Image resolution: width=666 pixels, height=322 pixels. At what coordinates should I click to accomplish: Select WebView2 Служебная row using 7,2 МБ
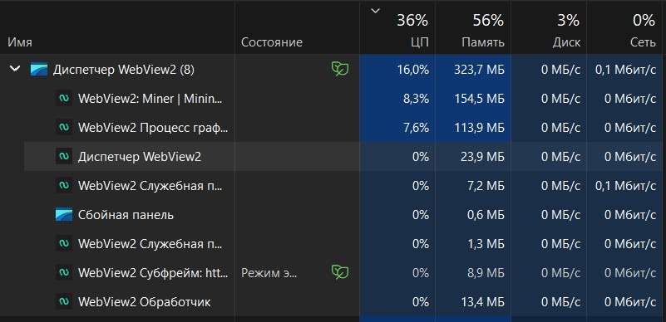(343, 186)
